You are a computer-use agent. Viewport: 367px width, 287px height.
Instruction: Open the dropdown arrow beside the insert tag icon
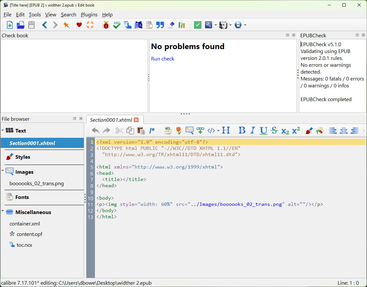click(218, 131)
